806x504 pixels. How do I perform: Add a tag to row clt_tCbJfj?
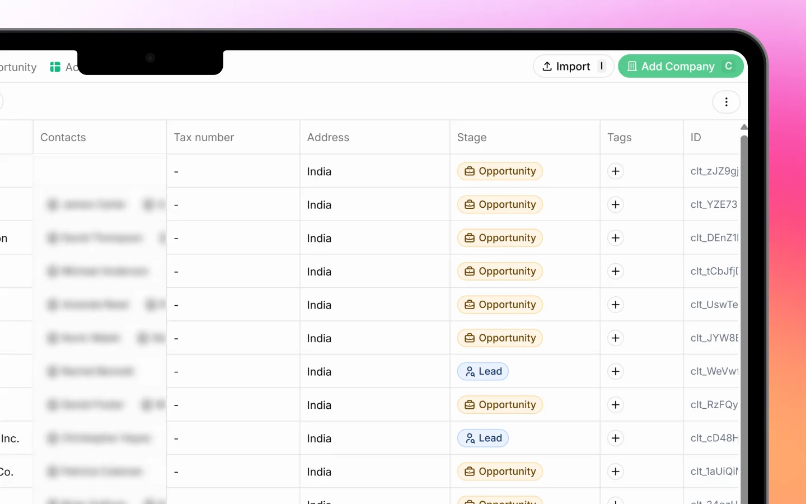coord(616,271)
